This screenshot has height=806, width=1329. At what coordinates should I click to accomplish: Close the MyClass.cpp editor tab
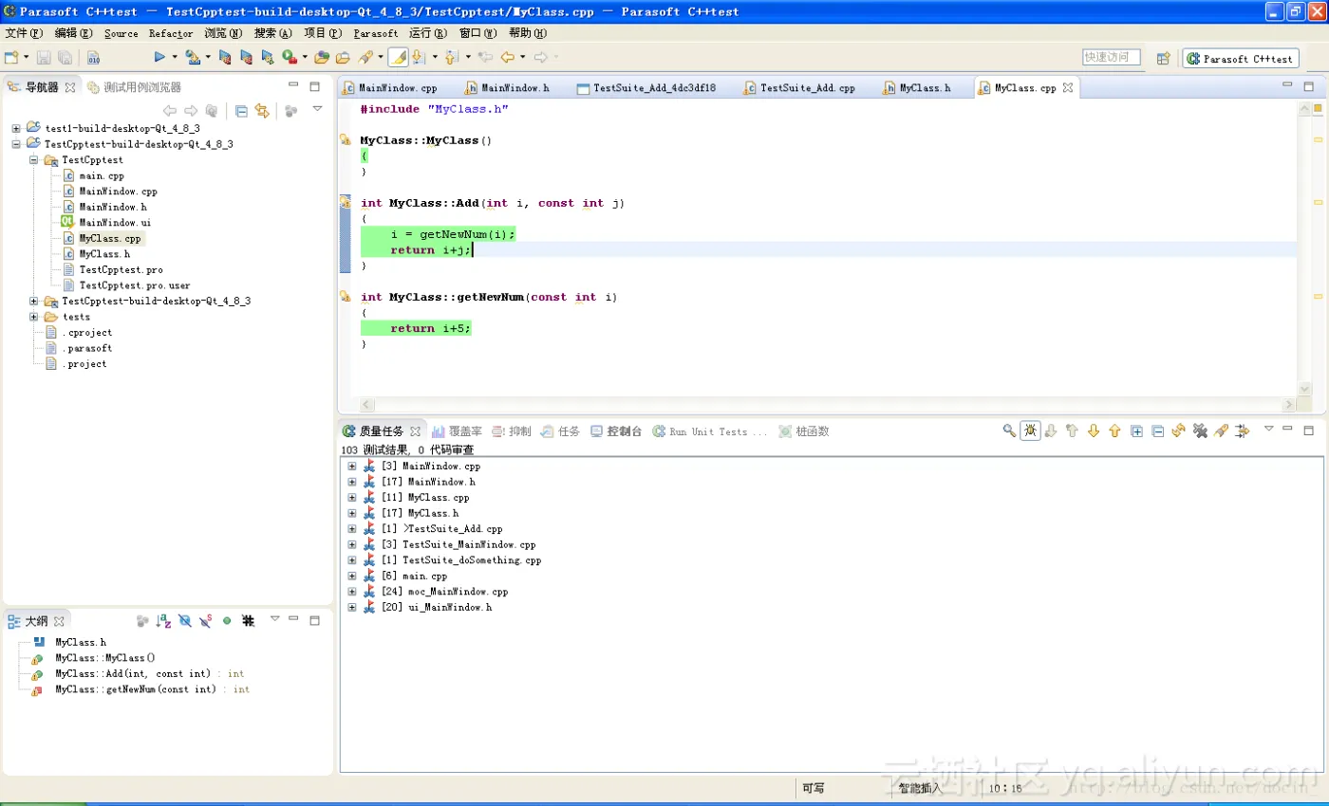tap(1067, 88)
